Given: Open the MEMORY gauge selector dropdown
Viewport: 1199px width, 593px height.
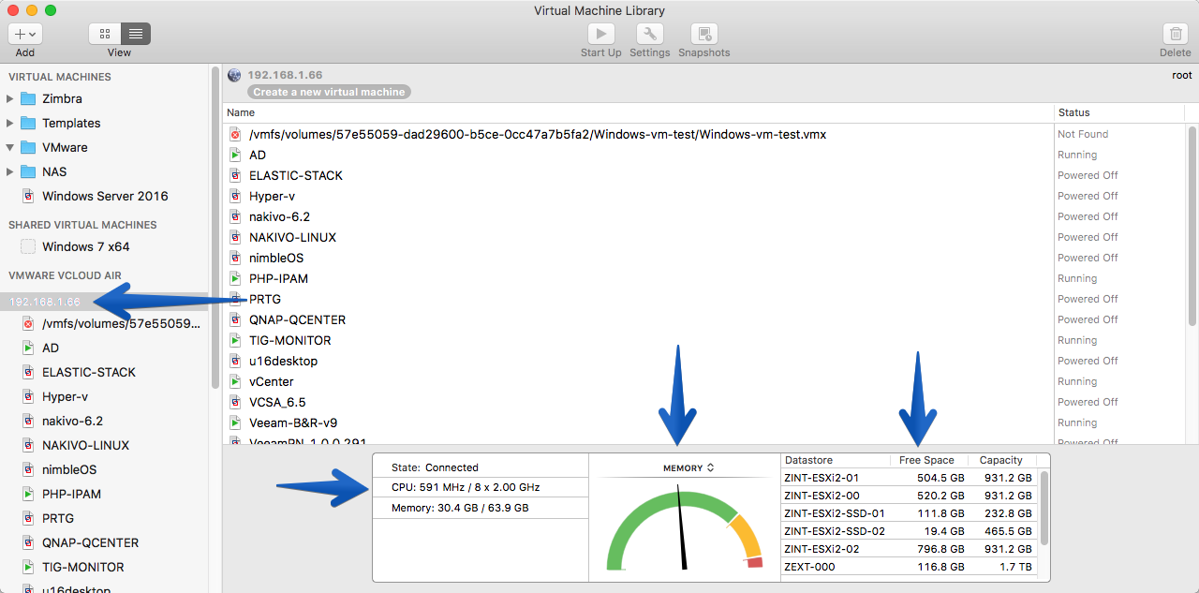Looking at the screenshot, I should [688, 467].
